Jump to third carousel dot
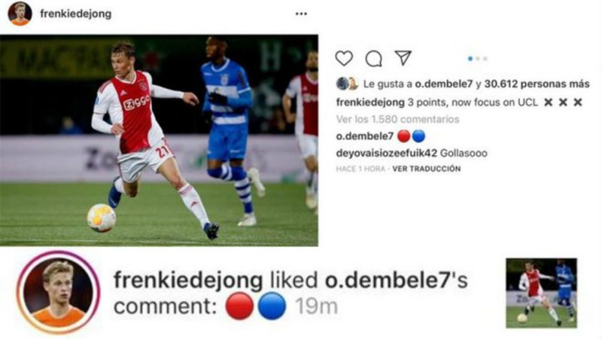 (x=485, y=58)
